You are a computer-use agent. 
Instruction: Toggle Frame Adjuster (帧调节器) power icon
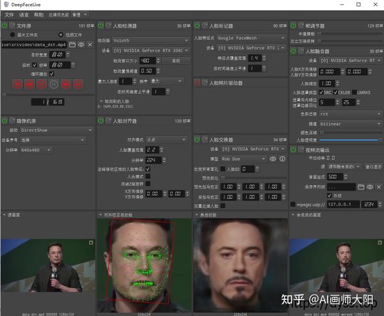[x=293, y=25]
